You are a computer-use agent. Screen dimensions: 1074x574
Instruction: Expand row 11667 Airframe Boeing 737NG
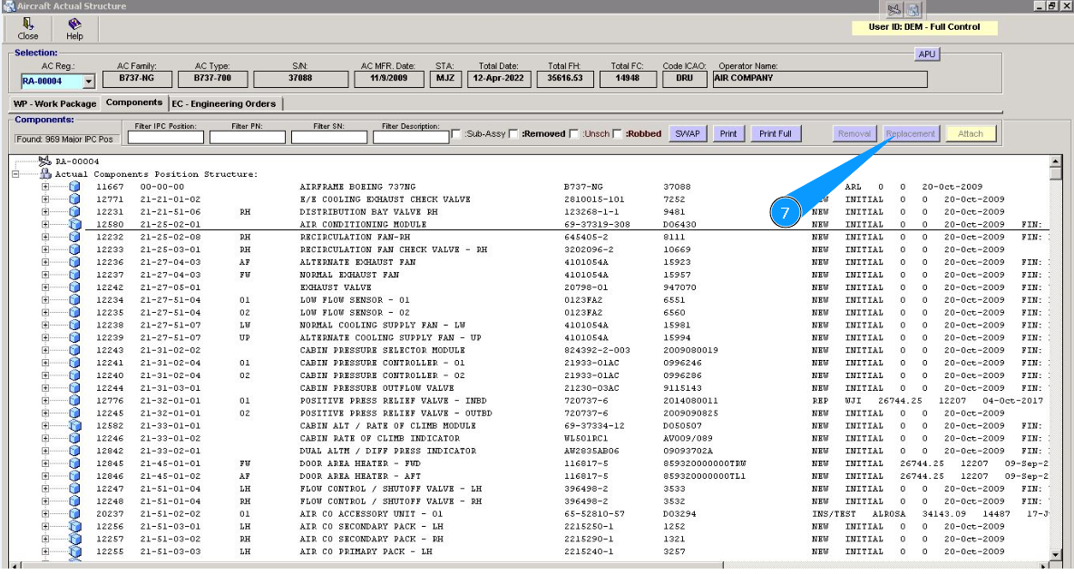point(45,187)
